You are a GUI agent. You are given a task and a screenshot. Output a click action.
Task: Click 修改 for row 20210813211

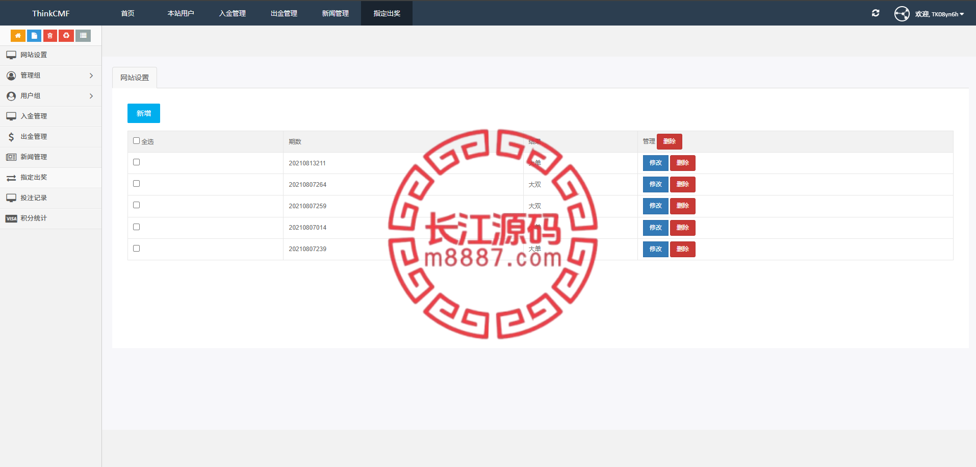[x=656, y=163]
